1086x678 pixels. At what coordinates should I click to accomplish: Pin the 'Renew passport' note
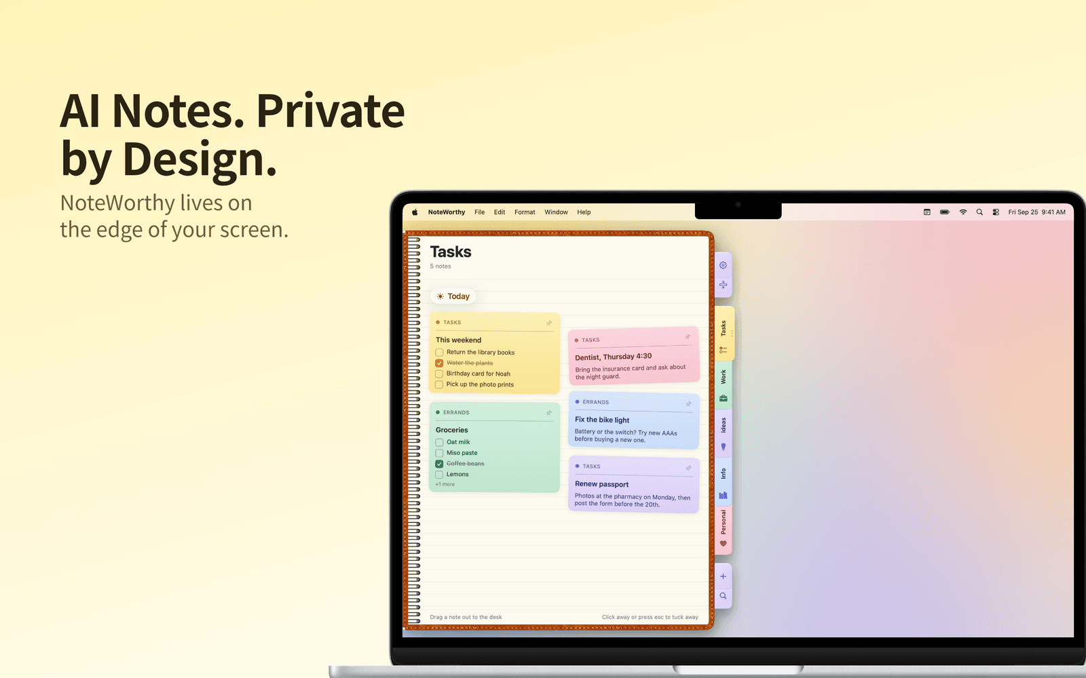click(x=688, y=468)
